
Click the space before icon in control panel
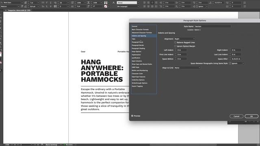(x=194, y=3)
